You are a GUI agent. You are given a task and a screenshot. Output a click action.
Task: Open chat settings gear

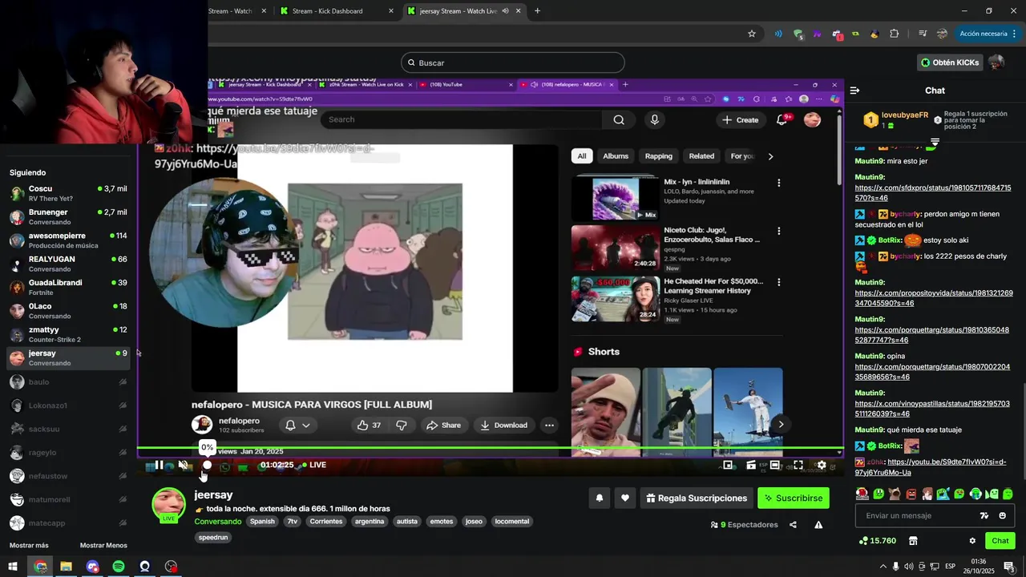pos(972,541)
